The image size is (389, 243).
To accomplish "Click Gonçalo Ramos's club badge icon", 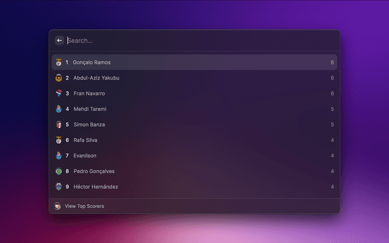I will [58, 63].
